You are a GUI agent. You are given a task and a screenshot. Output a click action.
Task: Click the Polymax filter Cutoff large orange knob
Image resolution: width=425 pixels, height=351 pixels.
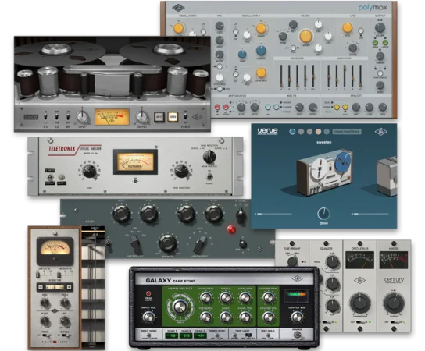pos(305,36)
